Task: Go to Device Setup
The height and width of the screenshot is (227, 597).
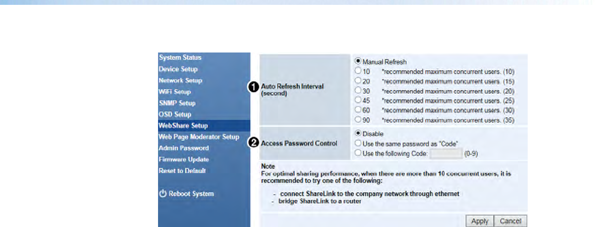Action: coord(178,69)
